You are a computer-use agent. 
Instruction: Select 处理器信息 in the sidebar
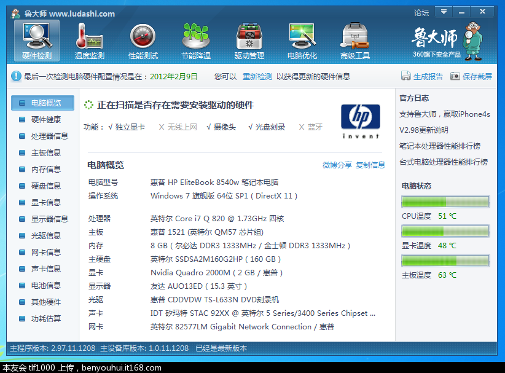(x=49, y=136)
